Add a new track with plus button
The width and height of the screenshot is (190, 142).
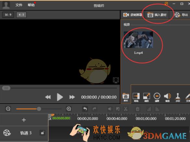coord(24,120)
